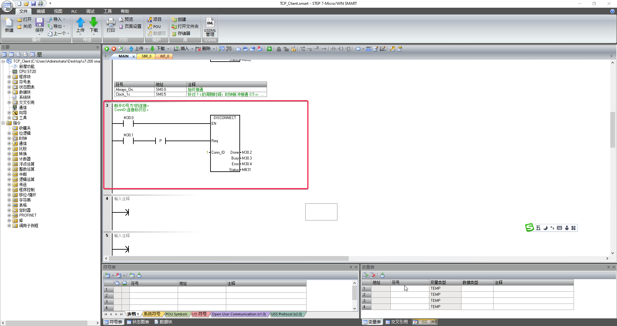Click the green Run PLC icon
617x326 pixels.
click(x=107, y=49)
